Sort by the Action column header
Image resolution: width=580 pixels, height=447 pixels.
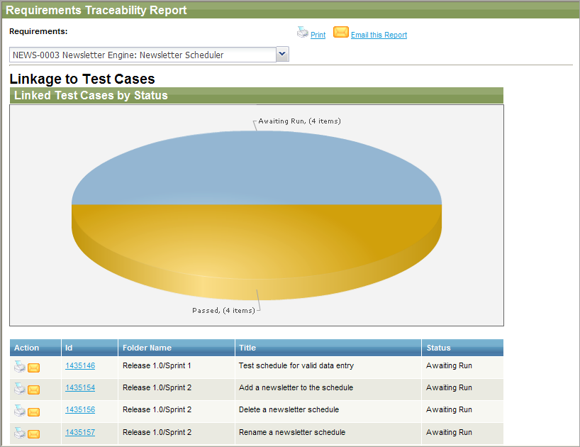coord(35,348)
